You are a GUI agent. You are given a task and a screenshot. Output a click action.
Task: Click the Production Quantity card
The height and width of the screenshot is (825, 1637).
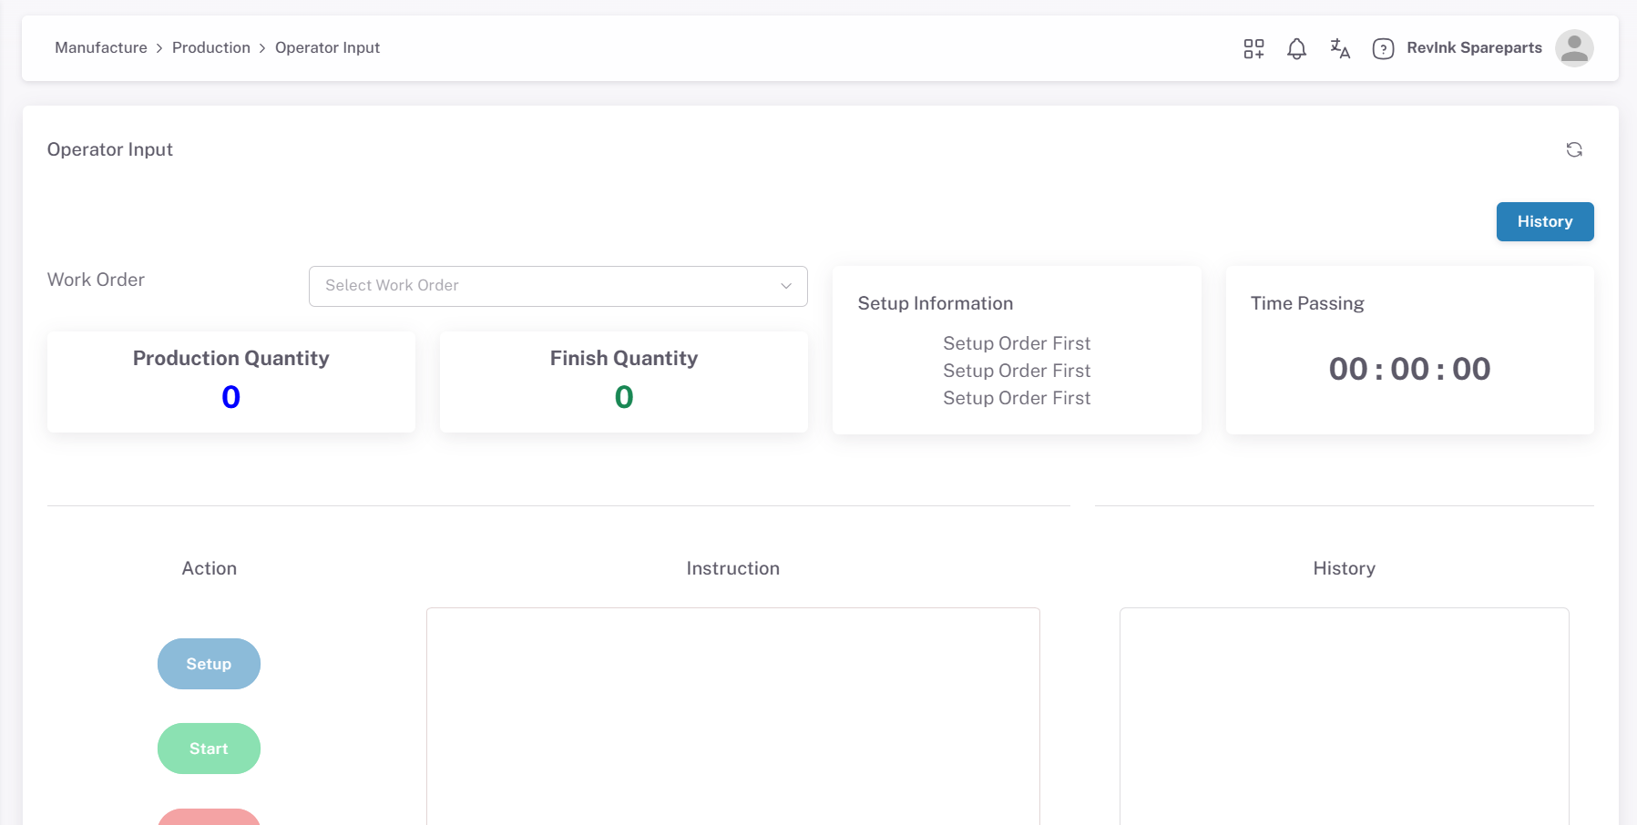pyautogui.click(x=231, y=381)
